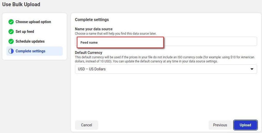Screen dimensions: 262x133
Task: Open the Default Currency dropdown
Action: pos(166,69)
